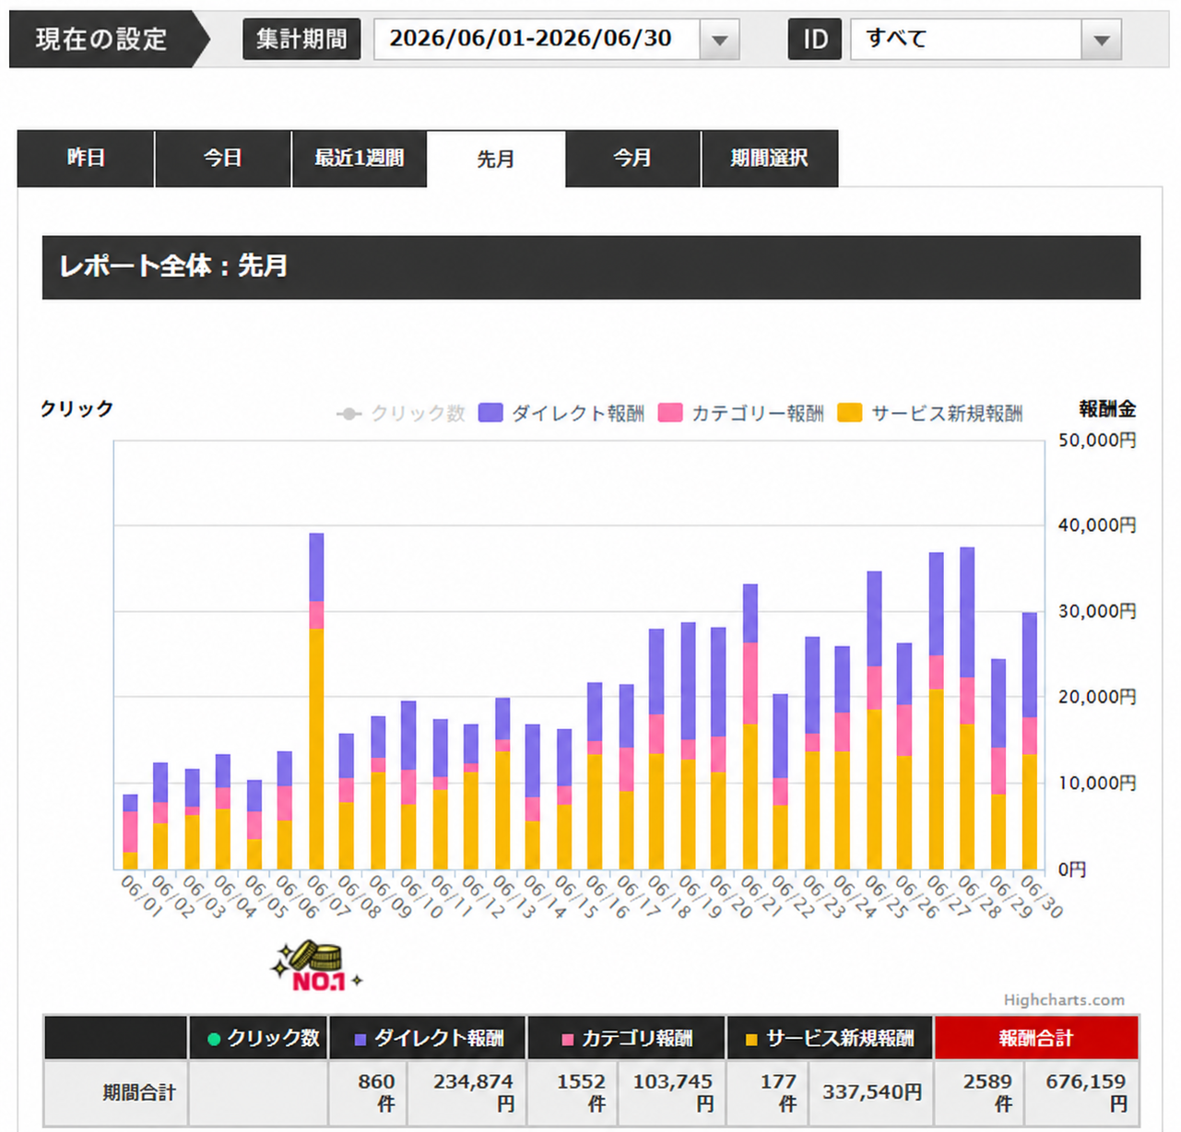Select the 今月 tab
Screen dimensions: 1181x1132
[632, 159]
